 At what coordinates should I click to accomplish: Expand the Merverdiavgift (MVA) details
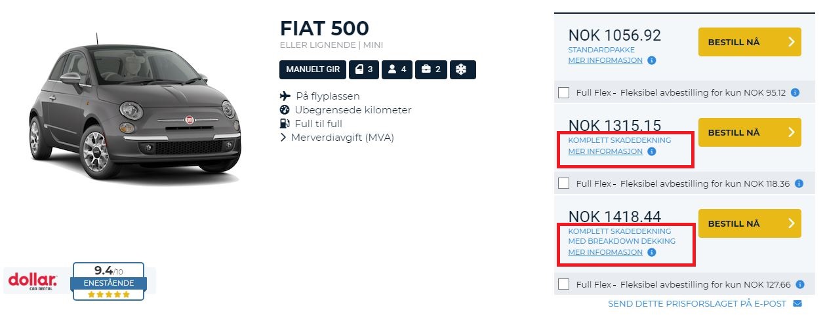(x=336, y=138)
